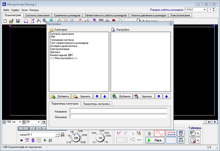Increase zoom with red plus icon

coord(24,122)
